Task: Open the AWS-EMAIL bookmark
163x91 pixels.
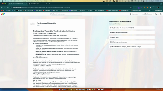Action: coord(73,11)
